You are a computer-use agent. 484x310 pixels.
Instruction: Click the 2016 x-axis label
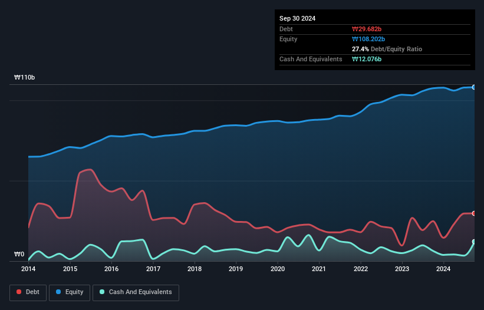tap(111, 269)
